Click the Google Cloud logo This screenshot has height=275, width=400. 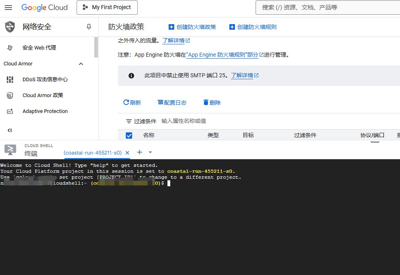pos(44,8)
